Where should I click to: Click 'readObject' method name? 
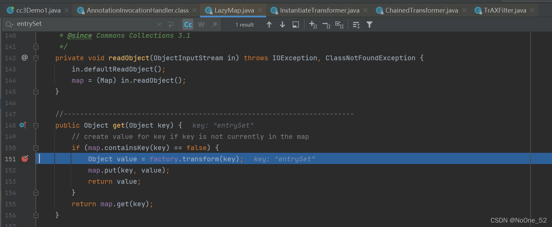pos(129,58)
